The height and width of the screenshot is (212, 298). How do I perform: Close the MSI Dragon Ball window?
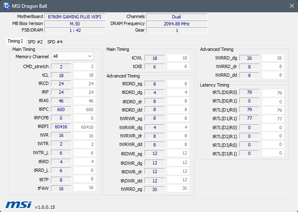tap(289, 6)
